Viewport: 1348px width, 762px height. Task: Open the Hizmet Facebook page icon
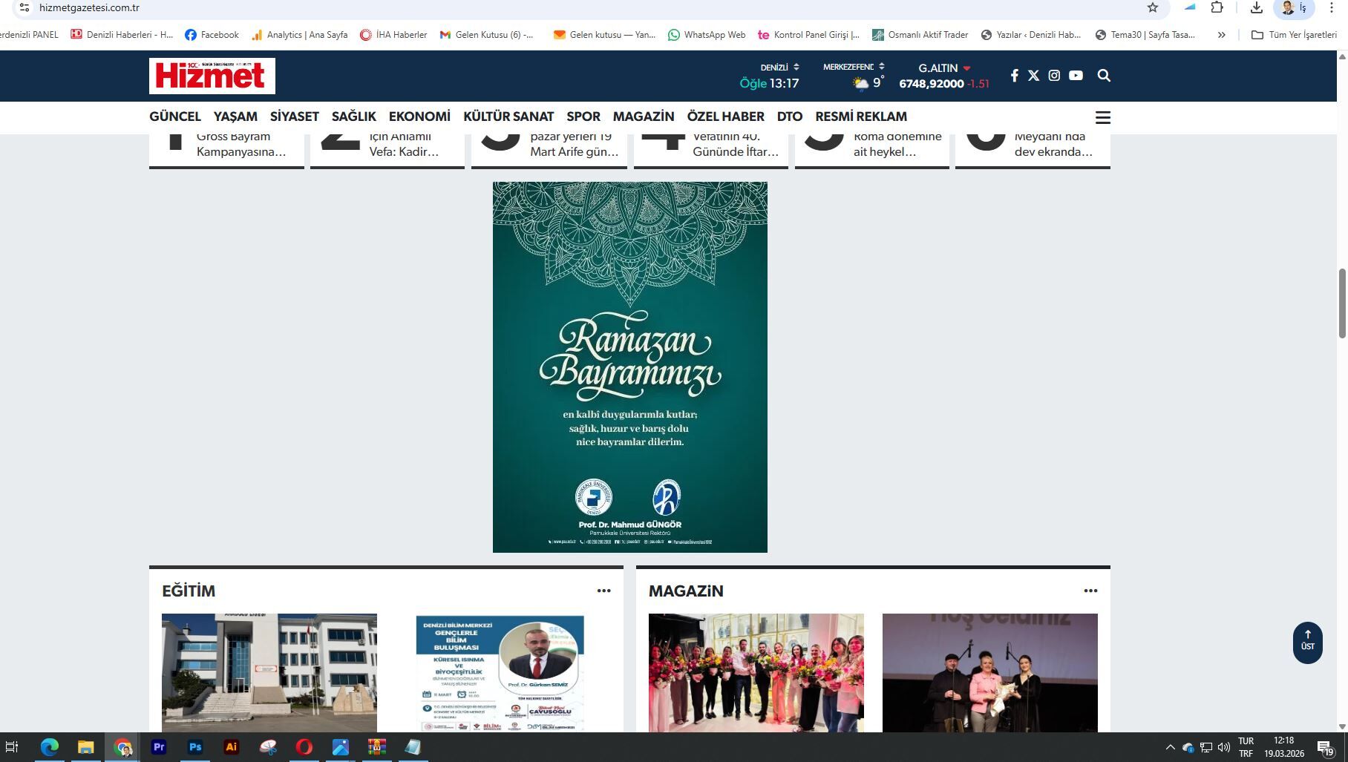pyautogui.click(x=1014, y=76)
